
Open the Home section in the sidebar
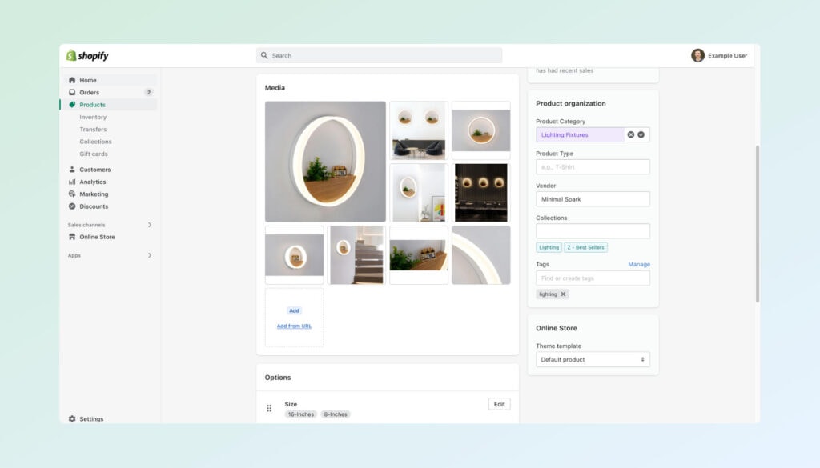coord(73,80)
